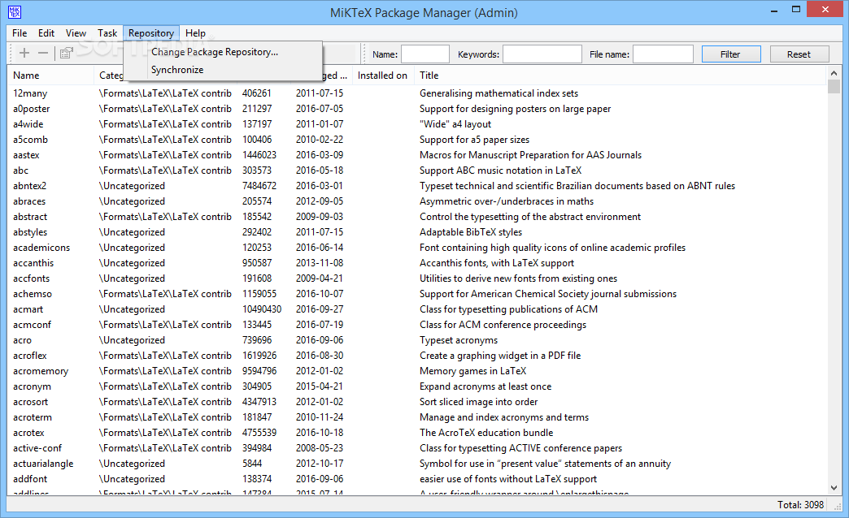
Task: Select the accfonts package row
Action: coord(417,278)
